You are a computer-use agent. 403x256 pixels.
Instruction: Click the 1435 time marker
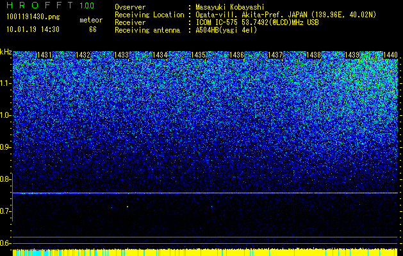tap(198, 55)
